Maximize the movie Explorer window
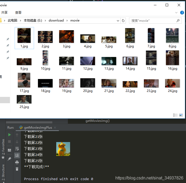This screenshot has width=186, height=183. point(167,5)
